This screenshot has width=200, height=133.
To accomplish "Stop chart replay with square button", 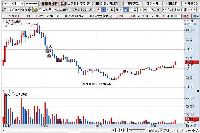I will point(121,130).
